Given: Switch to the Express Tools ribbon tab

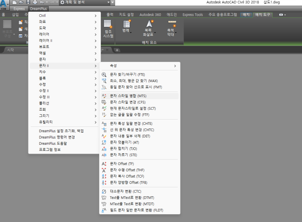Looking at the screenshot, I should (x=193, y=15).
